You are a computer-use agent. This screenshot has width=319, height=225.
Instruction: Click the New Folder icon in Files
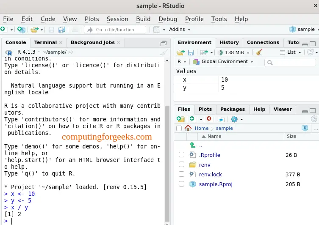(180, 119)
